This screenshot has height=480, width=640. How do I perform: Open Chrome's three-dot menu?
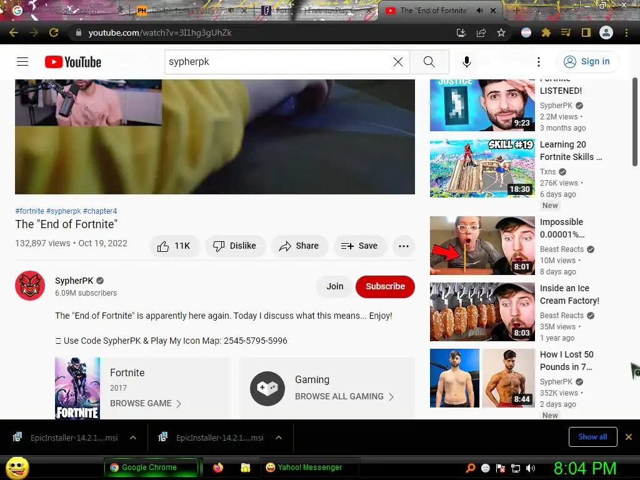(x=626, y=32)
